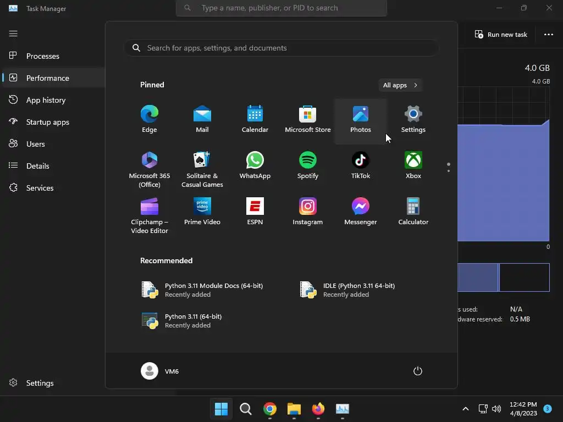Click the Windows Start button on taskbar
563x422 pixels.
[x=221, y=409]
